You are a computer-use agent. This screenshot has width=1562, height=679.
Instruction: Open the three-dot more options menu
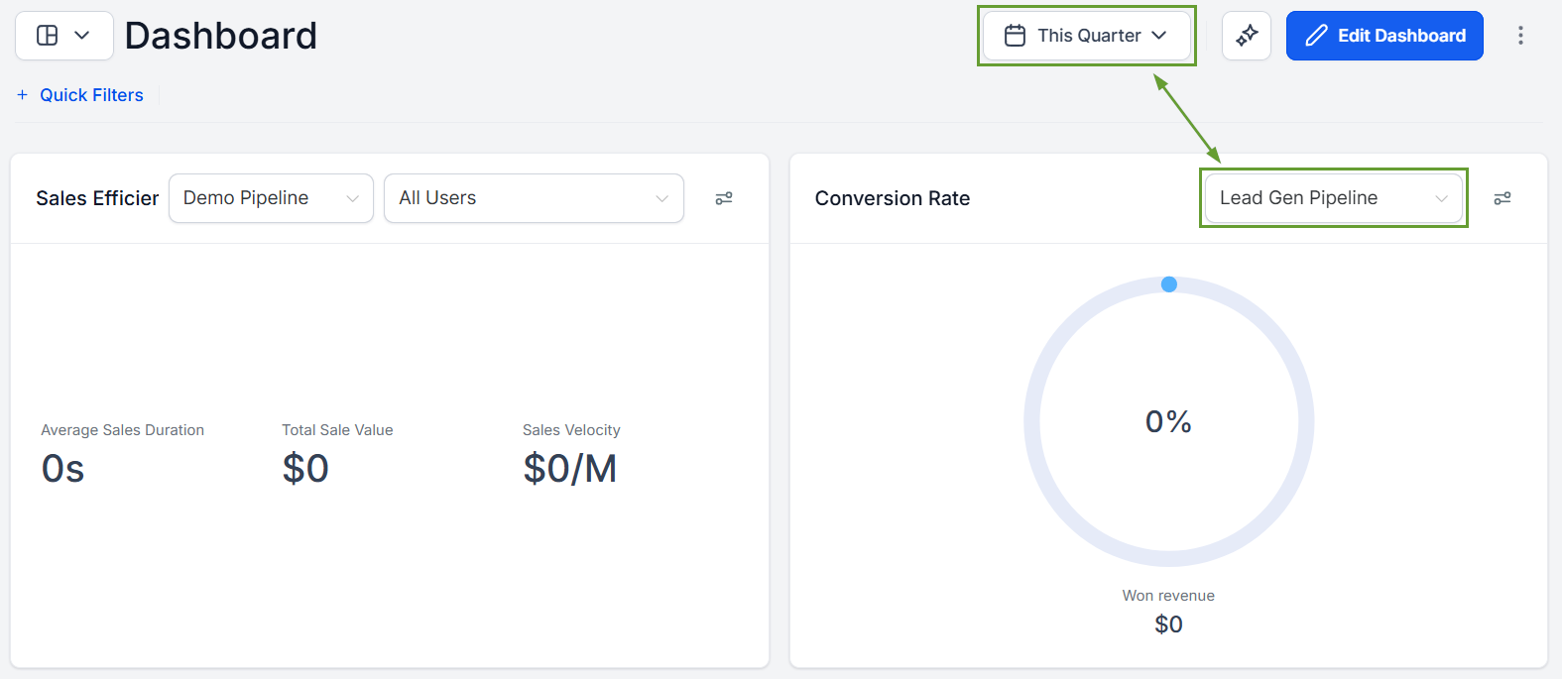tap(1520, 36)
